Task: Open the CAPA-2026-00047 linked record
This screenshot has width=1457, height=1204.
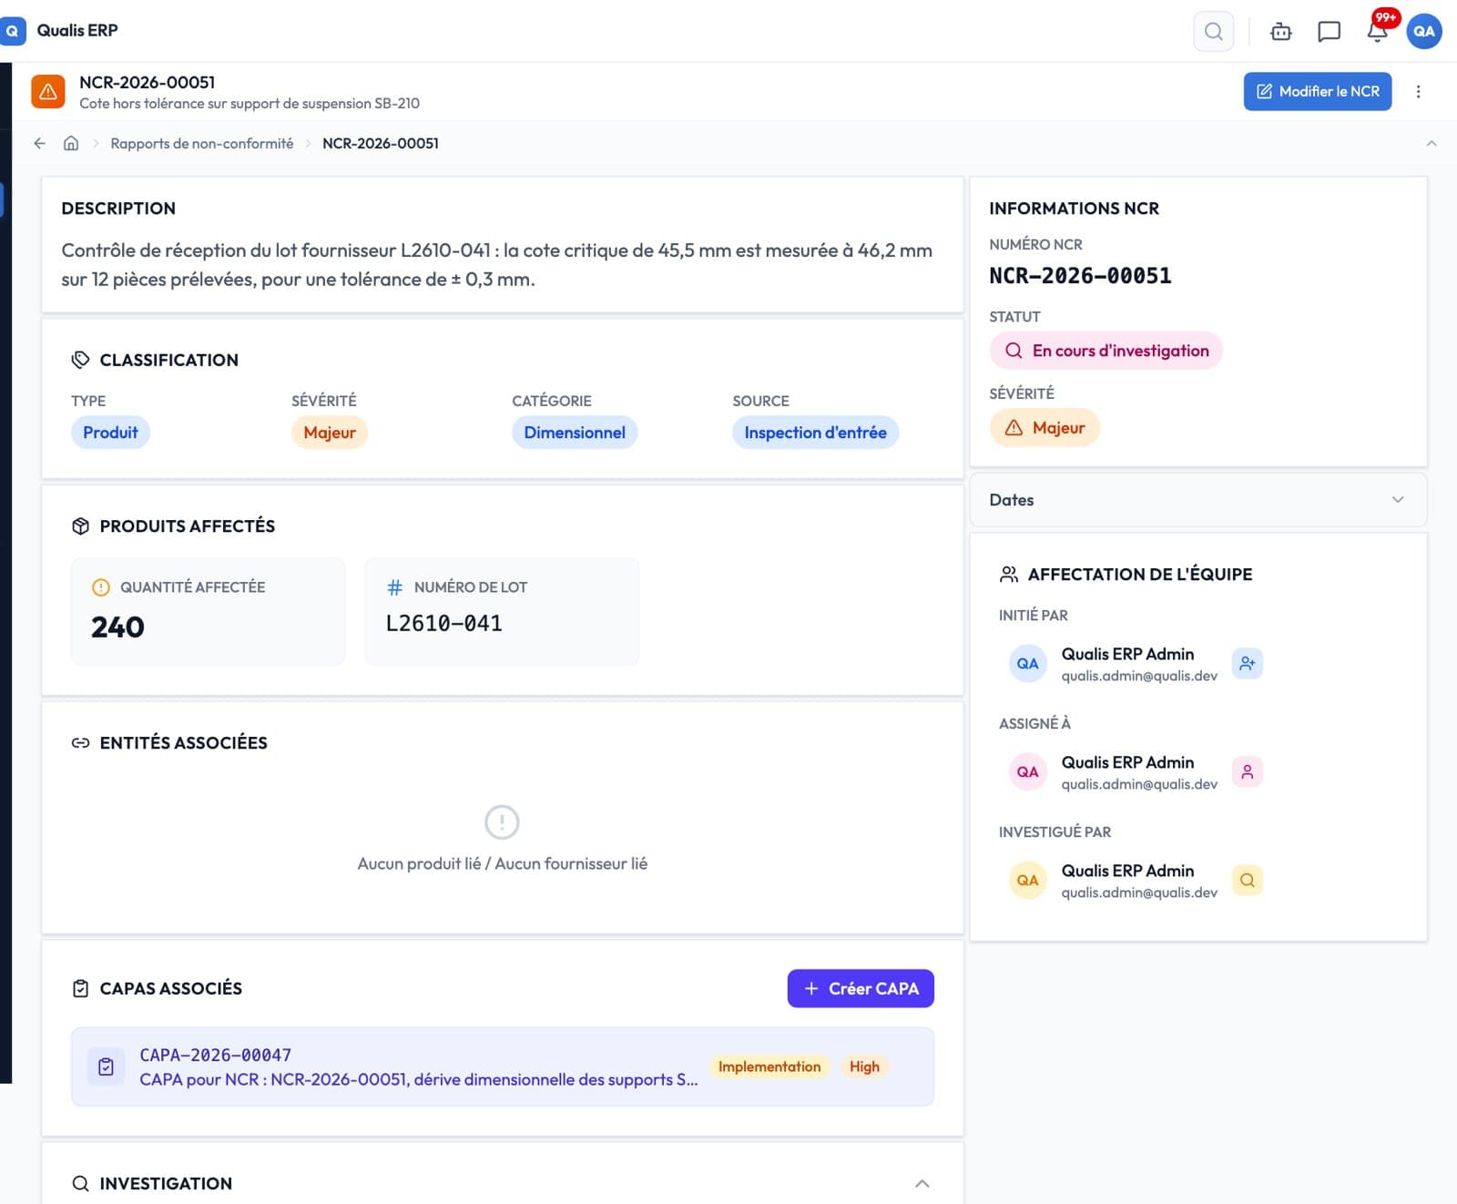Action: click(x=503, y=1066)
